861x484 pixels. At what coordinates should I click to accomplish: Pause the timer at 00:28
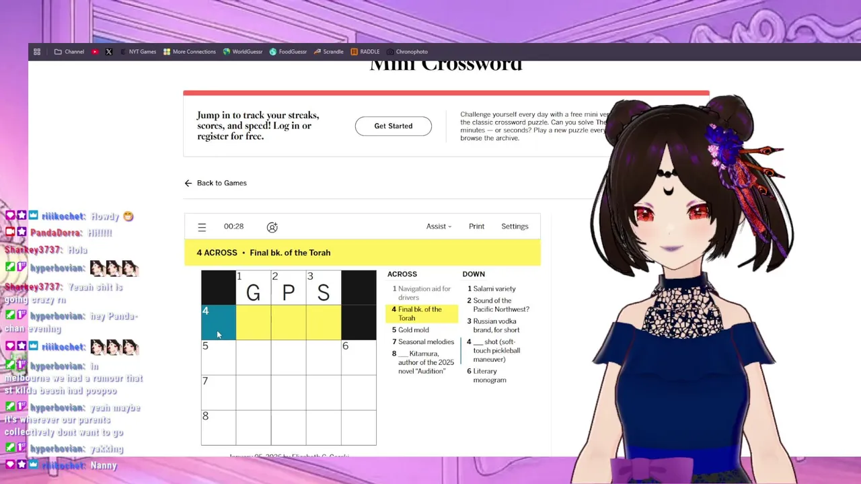(233, 227)
